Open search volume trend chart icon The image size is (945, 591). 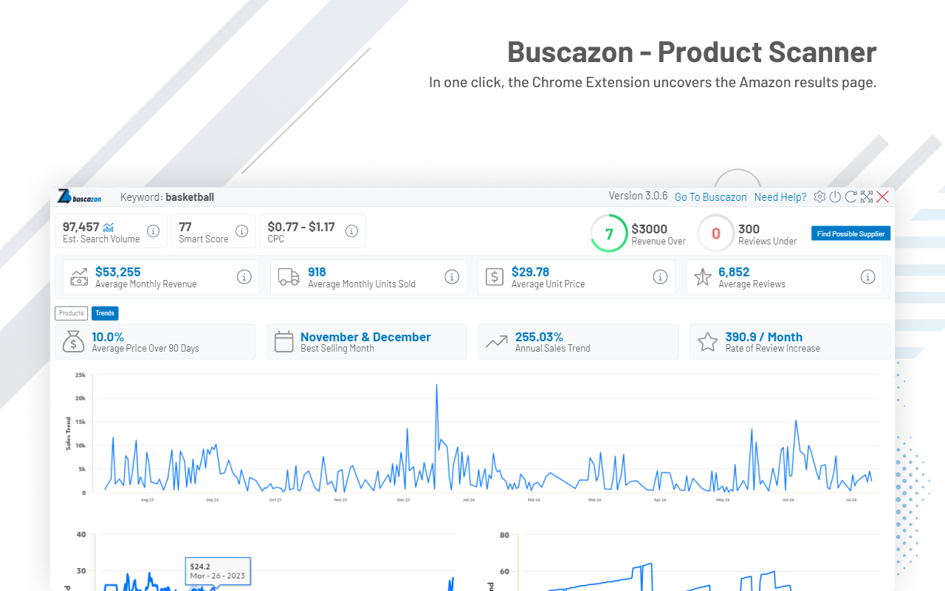[x=109, y=227]
